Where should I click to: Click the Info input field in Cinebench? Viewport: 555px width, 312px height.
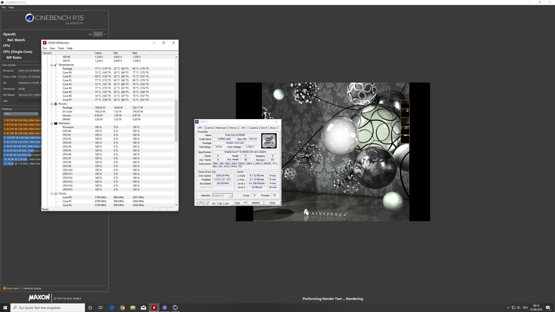pyautogui.click(x=29, y=101)
